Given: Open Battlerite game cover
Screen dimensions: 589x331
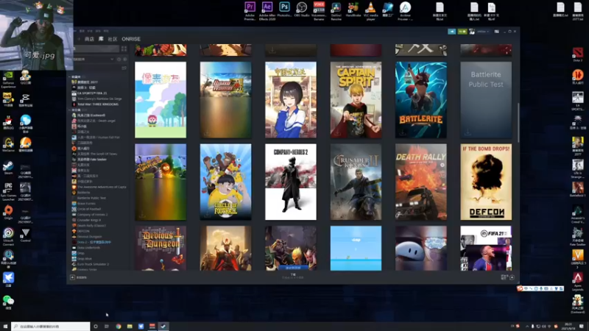Looking at the screenshot, I should 420,100.
